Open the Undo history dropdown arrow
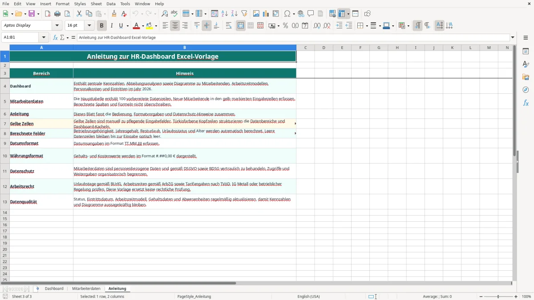The image size is (534, 300). [142, 14]
